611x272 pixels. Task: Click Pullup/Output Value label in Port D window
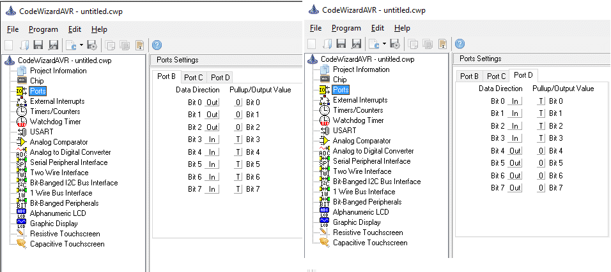tap(563, 89)
